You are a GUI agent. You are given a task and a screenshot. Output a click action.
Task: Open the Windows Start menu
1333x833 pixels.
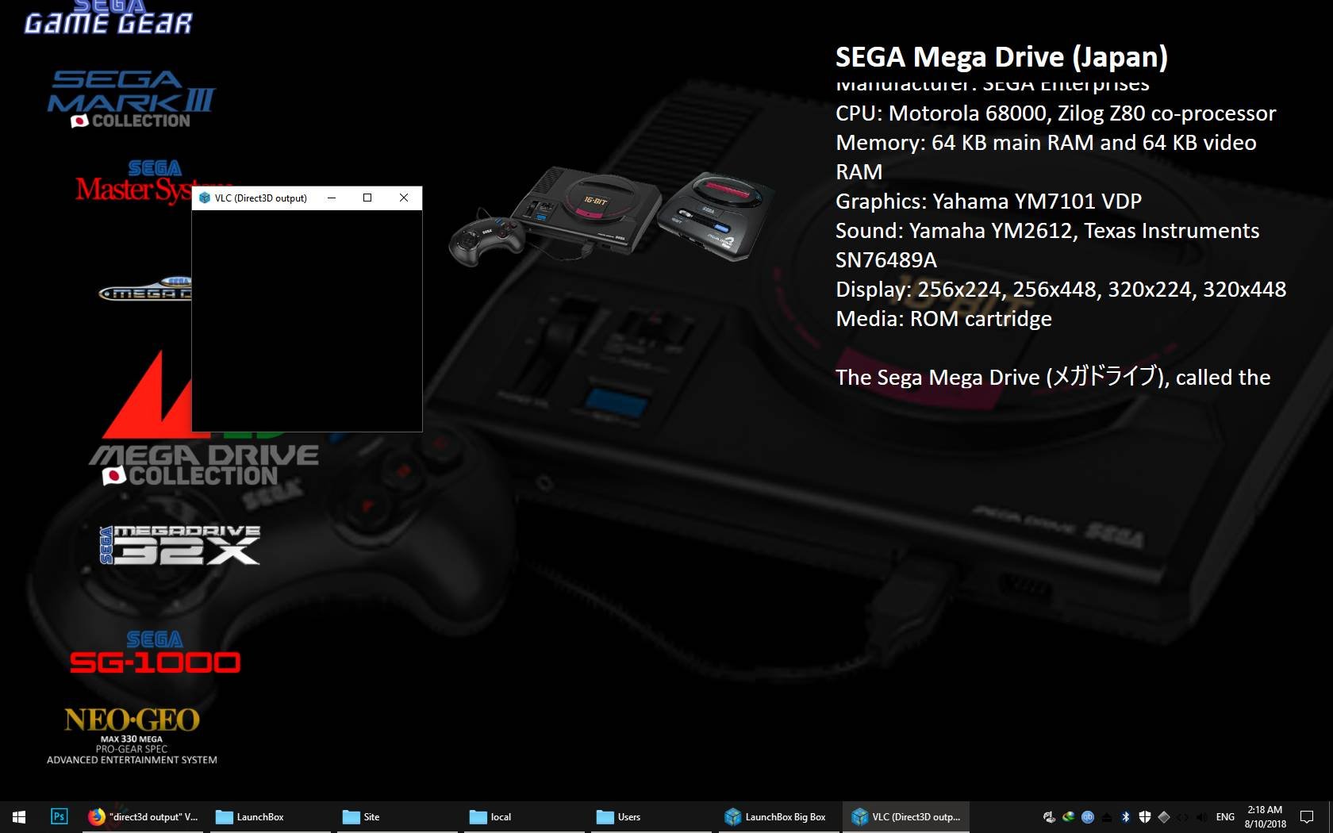[x=19, y=816]
